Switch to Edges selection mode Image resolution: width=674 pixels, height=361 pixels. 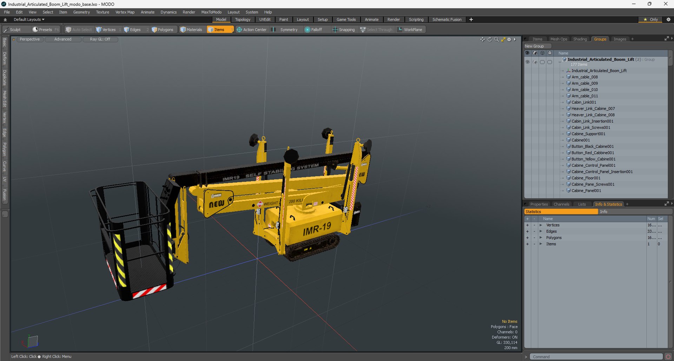[x=132, y=30]
